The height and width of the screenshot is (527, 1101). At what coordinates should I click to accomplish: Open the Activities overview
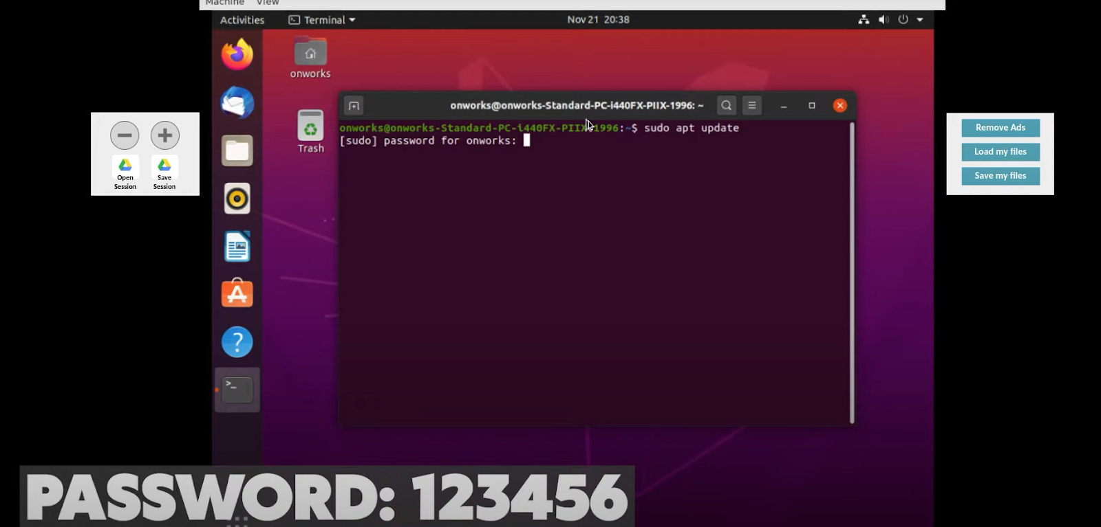[x=242, y=20]
